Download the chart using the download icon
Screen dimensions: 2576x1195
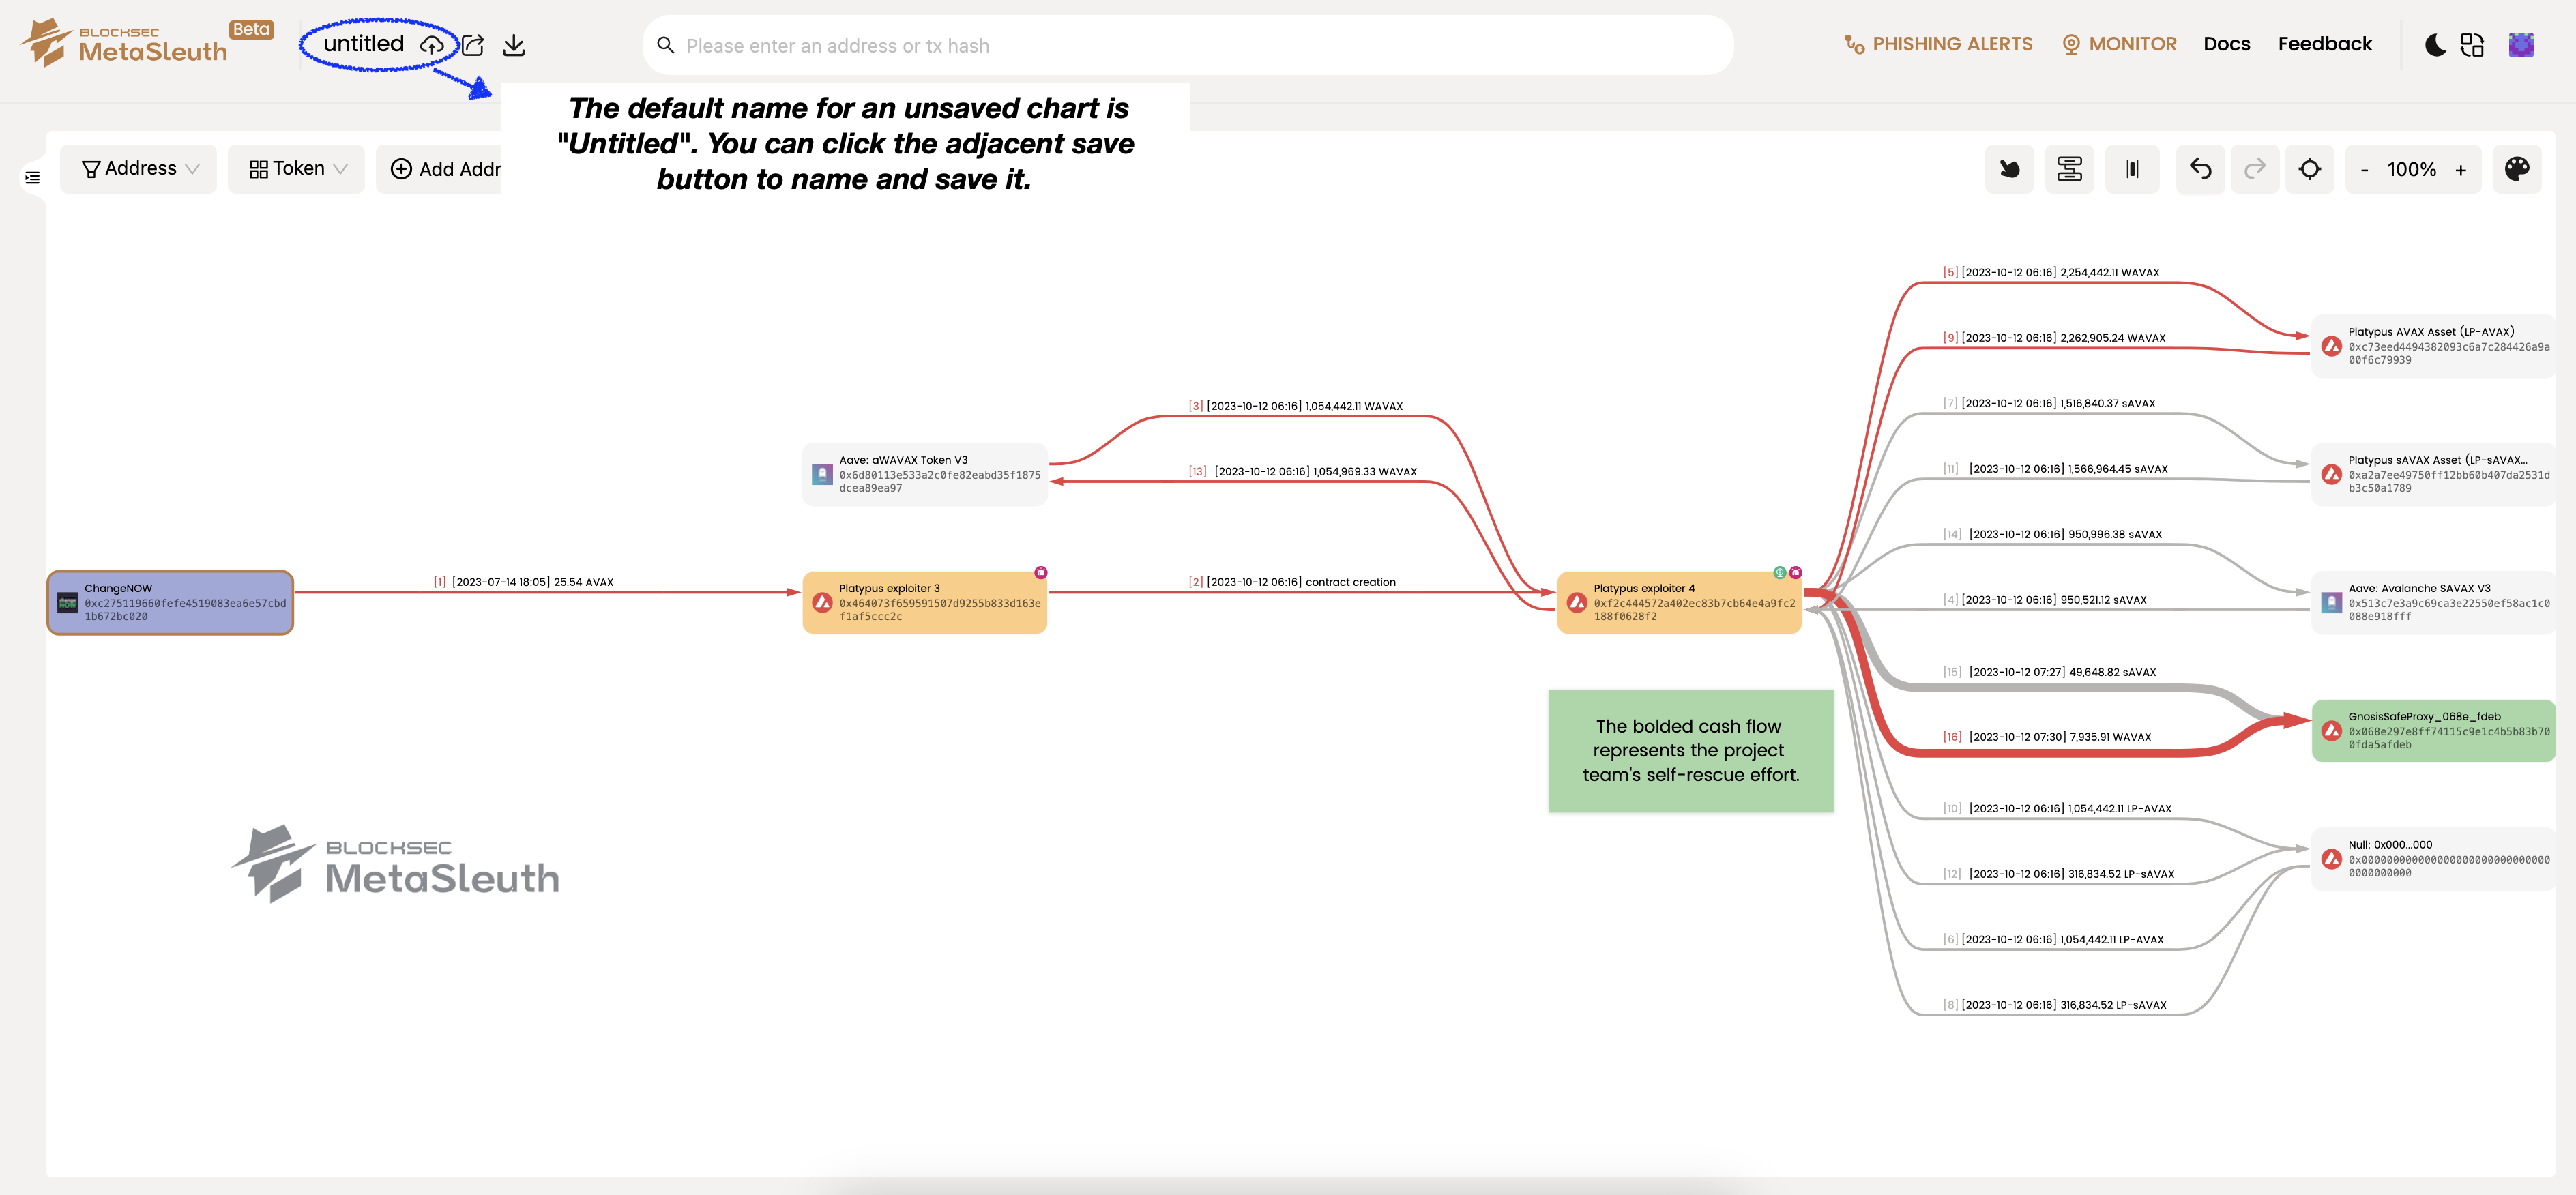click(514, 45)
